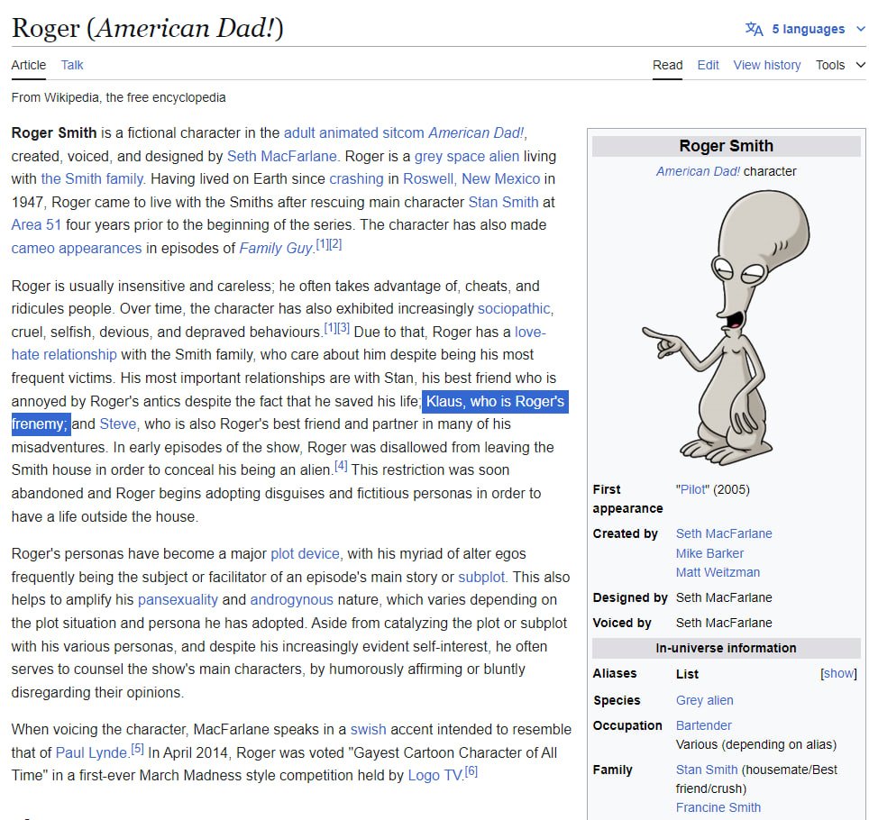869x820 pixels.
Task: Open the subplot link
Action: (x=481, y=577)
